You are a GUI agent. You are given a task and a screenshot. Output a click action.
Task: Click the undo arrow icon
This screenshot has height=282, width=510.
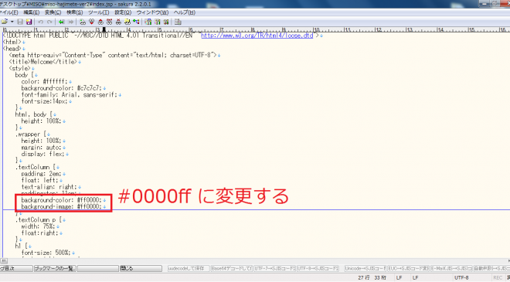[x=41, y=22]
